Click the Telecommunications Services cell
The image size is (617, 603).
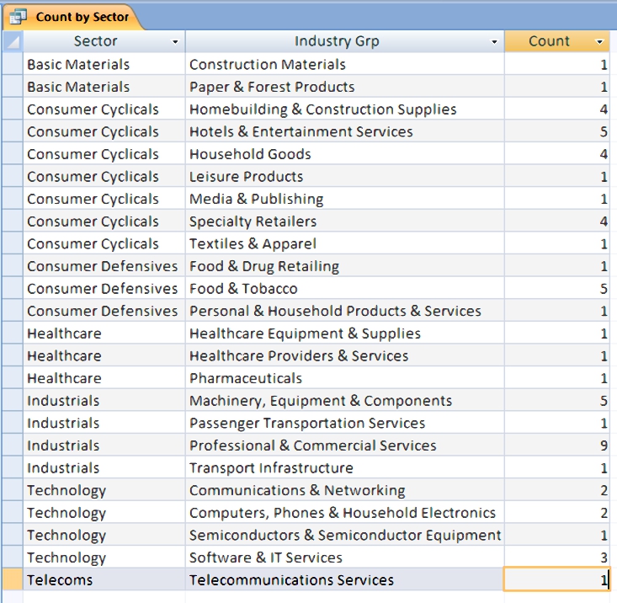click(345, 579)
